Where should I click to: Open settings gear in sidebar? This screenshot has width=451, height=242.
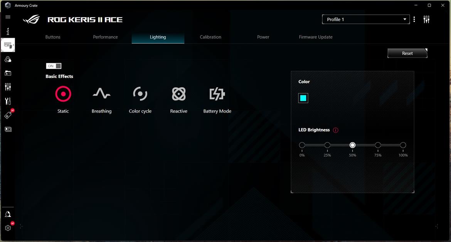[8, 228]
